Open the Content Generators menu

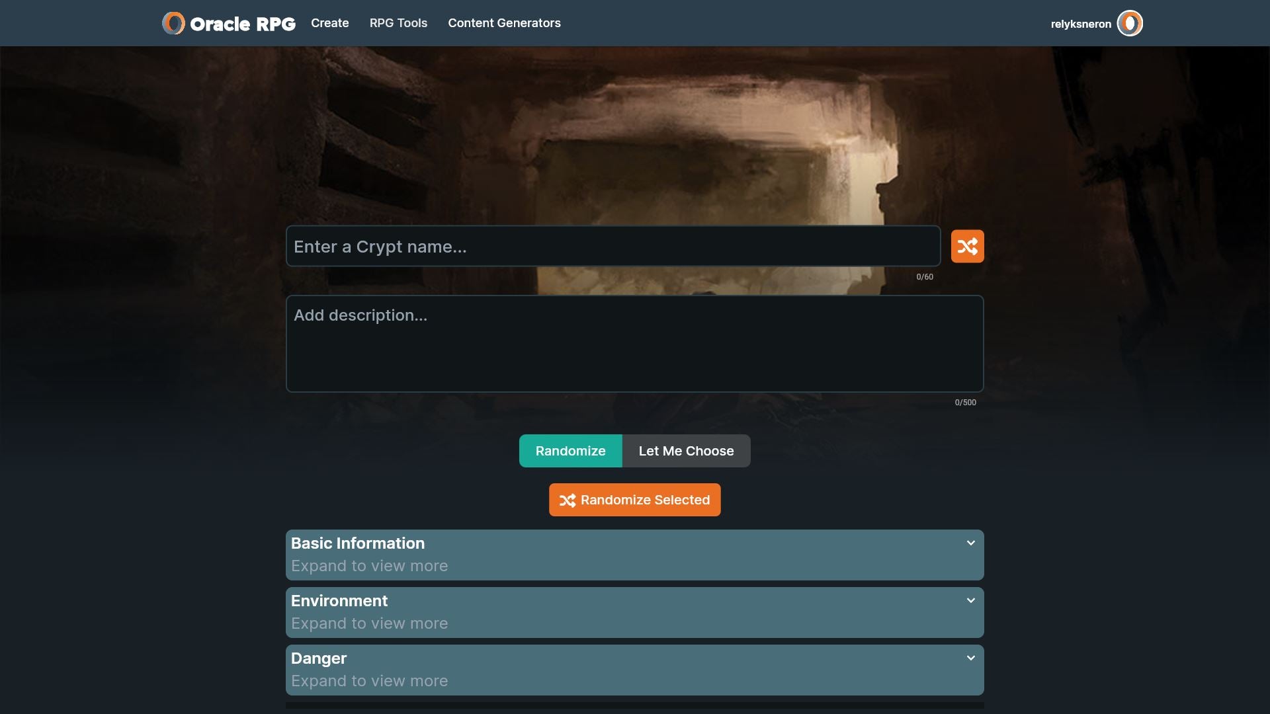tap(504, 23)
